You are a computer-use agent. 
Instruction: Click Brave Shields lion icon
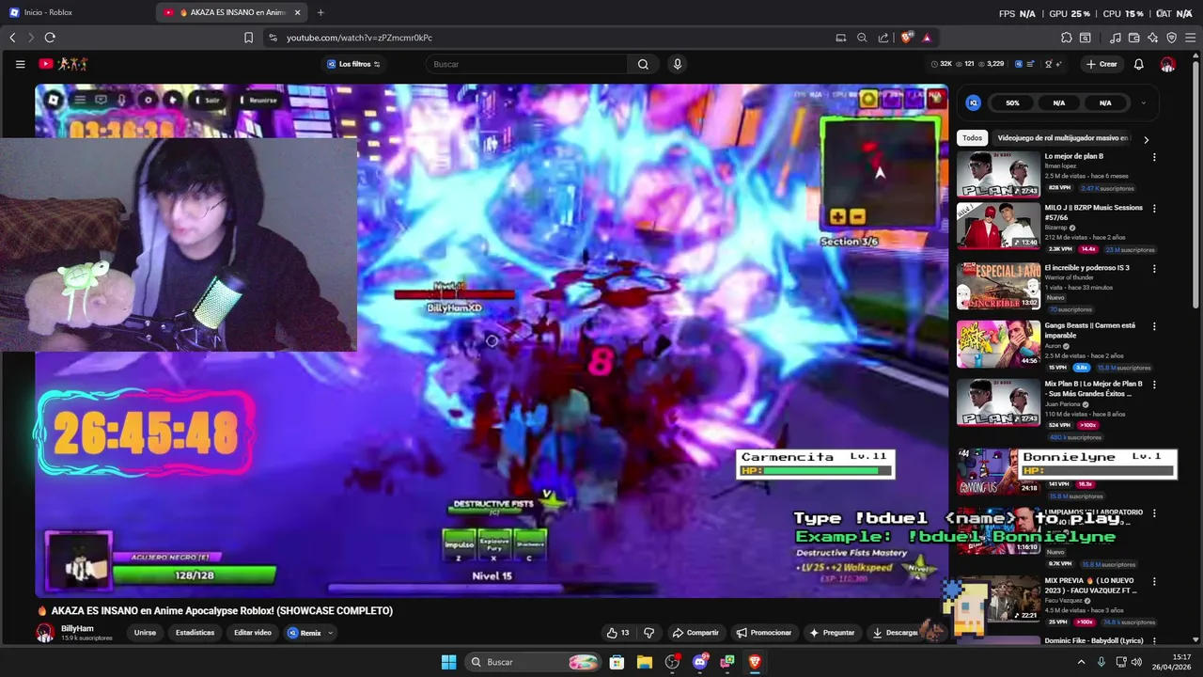(907, 38)
